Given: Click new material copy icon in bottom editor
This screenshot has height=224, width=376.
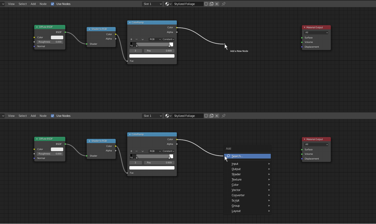Looking at the screenshot, I should click(x=211, y=116).
